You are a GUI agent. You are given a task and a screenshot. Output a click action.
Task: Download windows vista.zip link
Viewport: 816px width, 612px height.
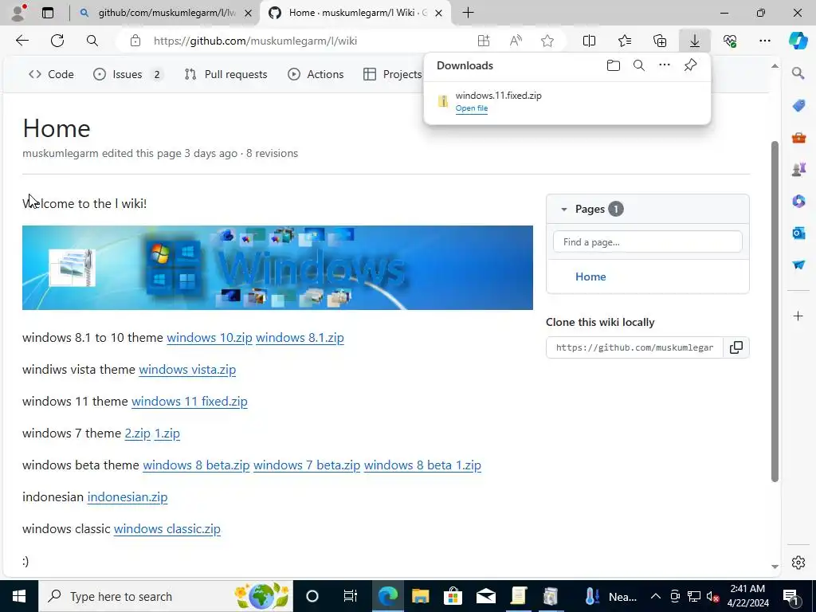click(x=187, y=370)
